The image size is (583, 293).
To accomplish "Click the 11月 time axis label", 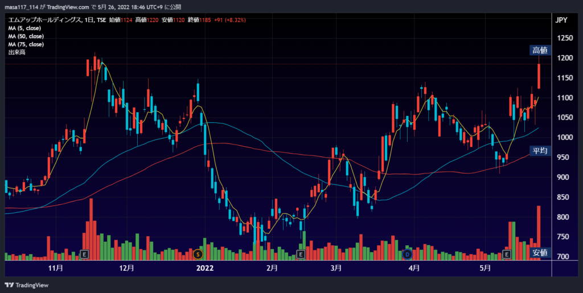I will click(x=55, y=268).
